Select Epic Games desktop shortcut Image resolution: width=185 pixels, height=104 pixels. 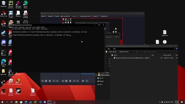click(x=18, y=22)
